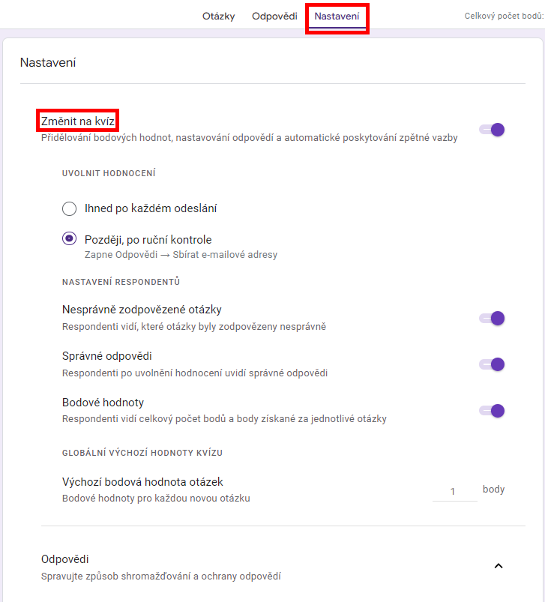Turn off the Změnit na kvíz switch

point(493,130)
